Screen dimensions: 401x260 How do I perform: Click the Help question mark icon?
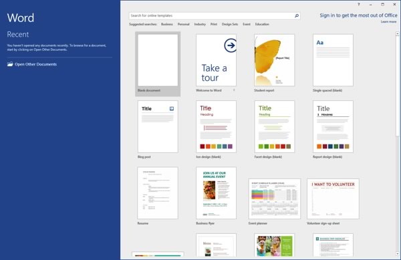(358, 5)
